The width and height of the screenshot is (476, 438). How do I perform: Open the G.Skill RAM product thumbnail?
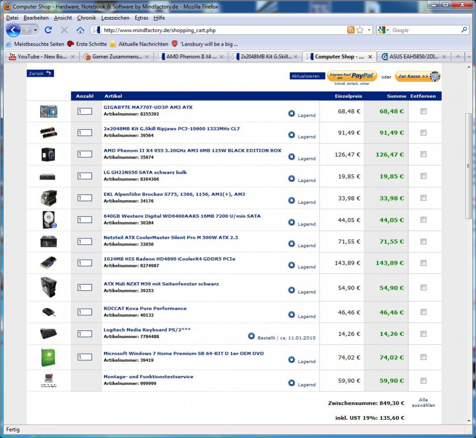(x=49, y=133)
